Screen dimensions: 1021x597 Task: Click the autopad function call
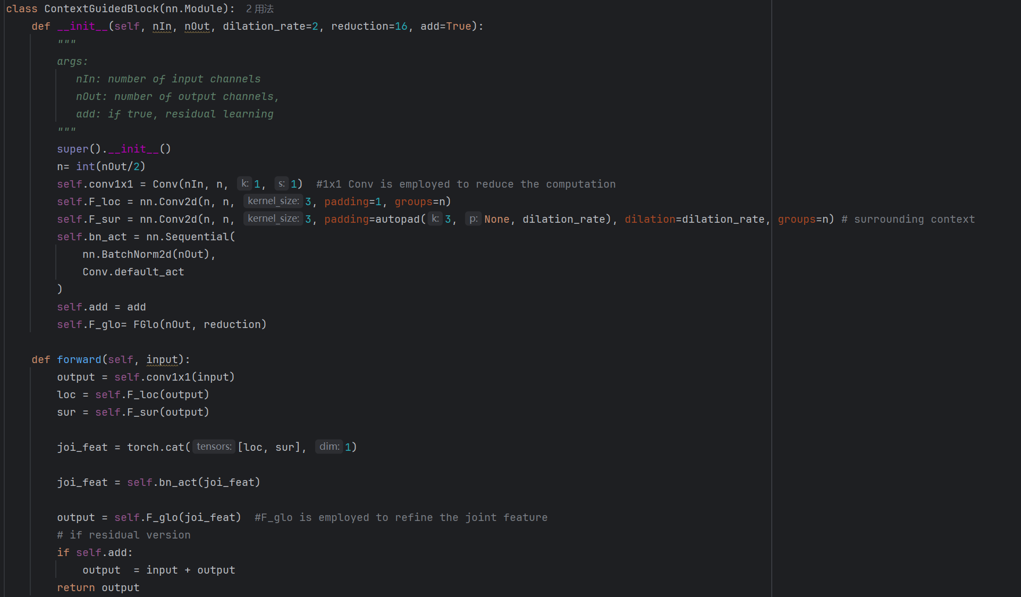398,219
